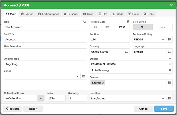Click the Aa title case icon
Image resolution: width=177 pixels, height=115 pixels.
point(85,22)
